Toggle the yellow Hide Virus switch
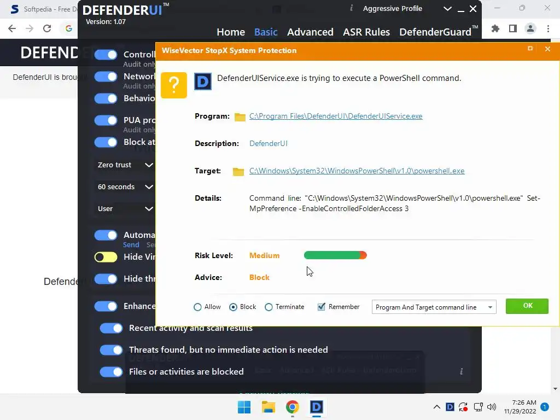 coord(106,257)
